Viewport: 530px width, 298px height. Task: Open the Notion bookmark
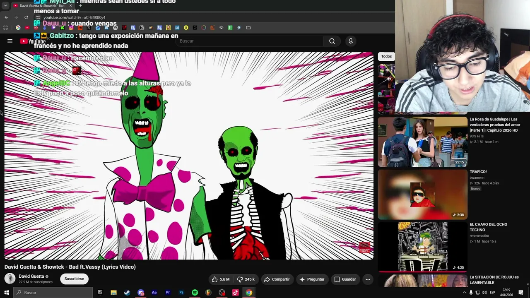coord(142,28)
